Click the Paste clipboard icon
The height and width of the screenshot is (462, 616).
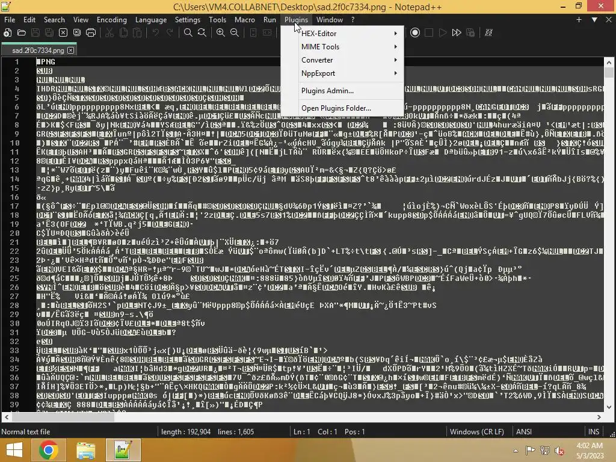[137, 32]
